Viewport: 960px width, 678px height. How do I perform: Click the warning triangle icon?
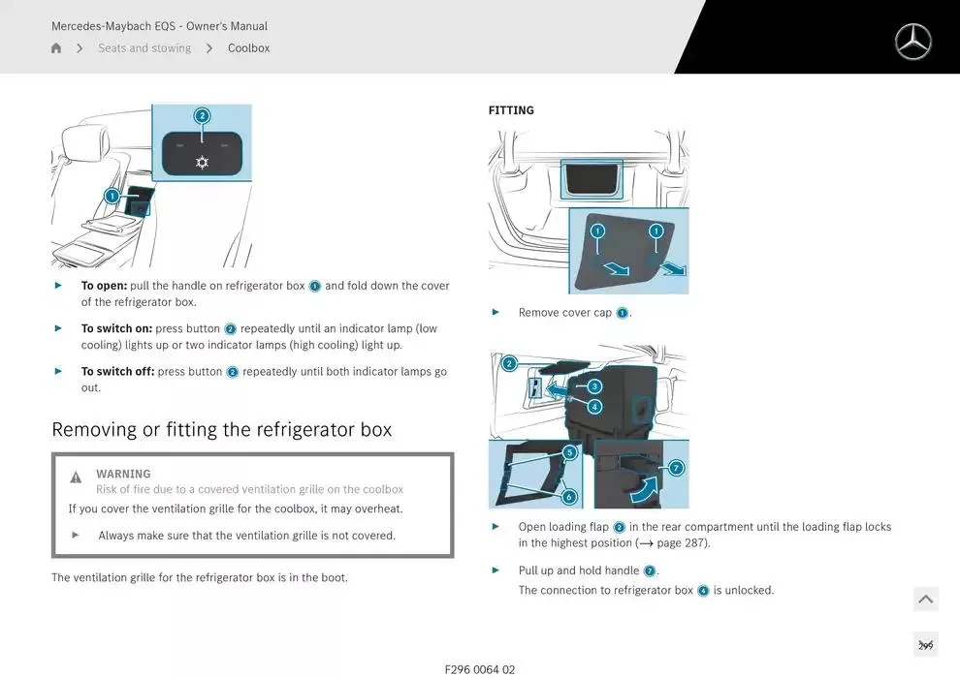pyautogui.click(x=76, y=478)
